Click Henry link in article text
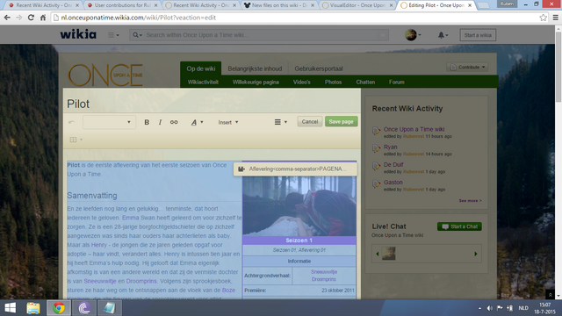Screen dimensions: 562x316 point(99,245)
